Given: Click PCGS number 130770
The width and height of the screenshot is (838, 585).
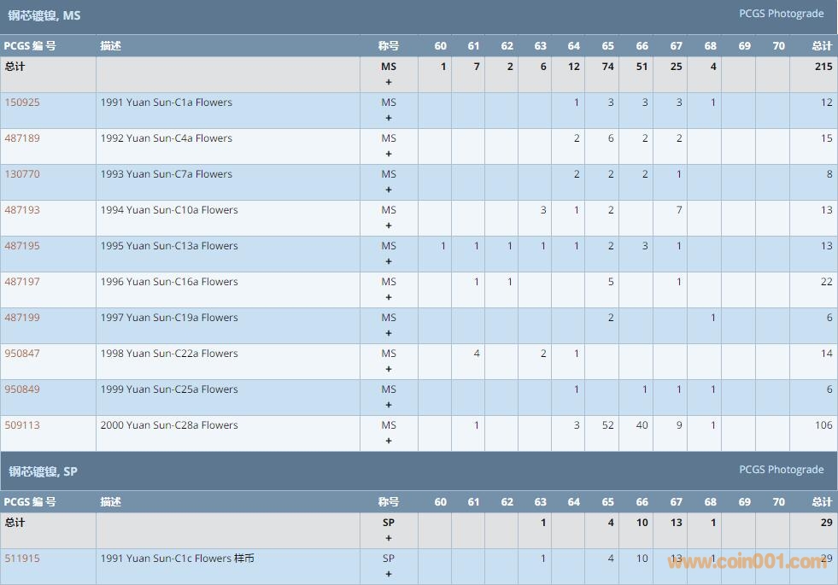Looking at the screenshot, I should pos(22,174).
